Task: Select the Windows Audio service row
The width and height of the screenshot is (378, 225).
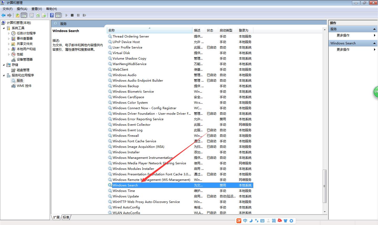Action: [x=180, y=75]
